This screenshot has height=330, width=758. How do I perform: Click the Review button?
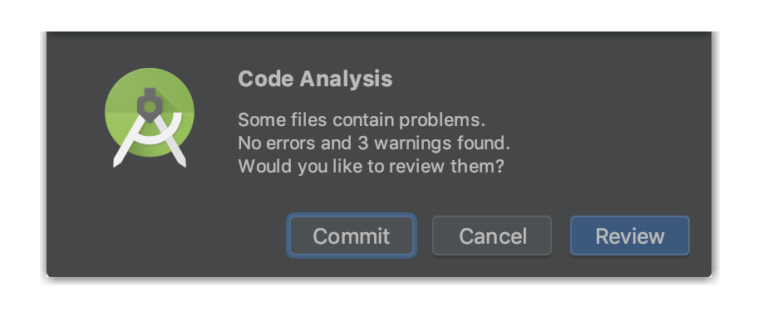[629, 236]
